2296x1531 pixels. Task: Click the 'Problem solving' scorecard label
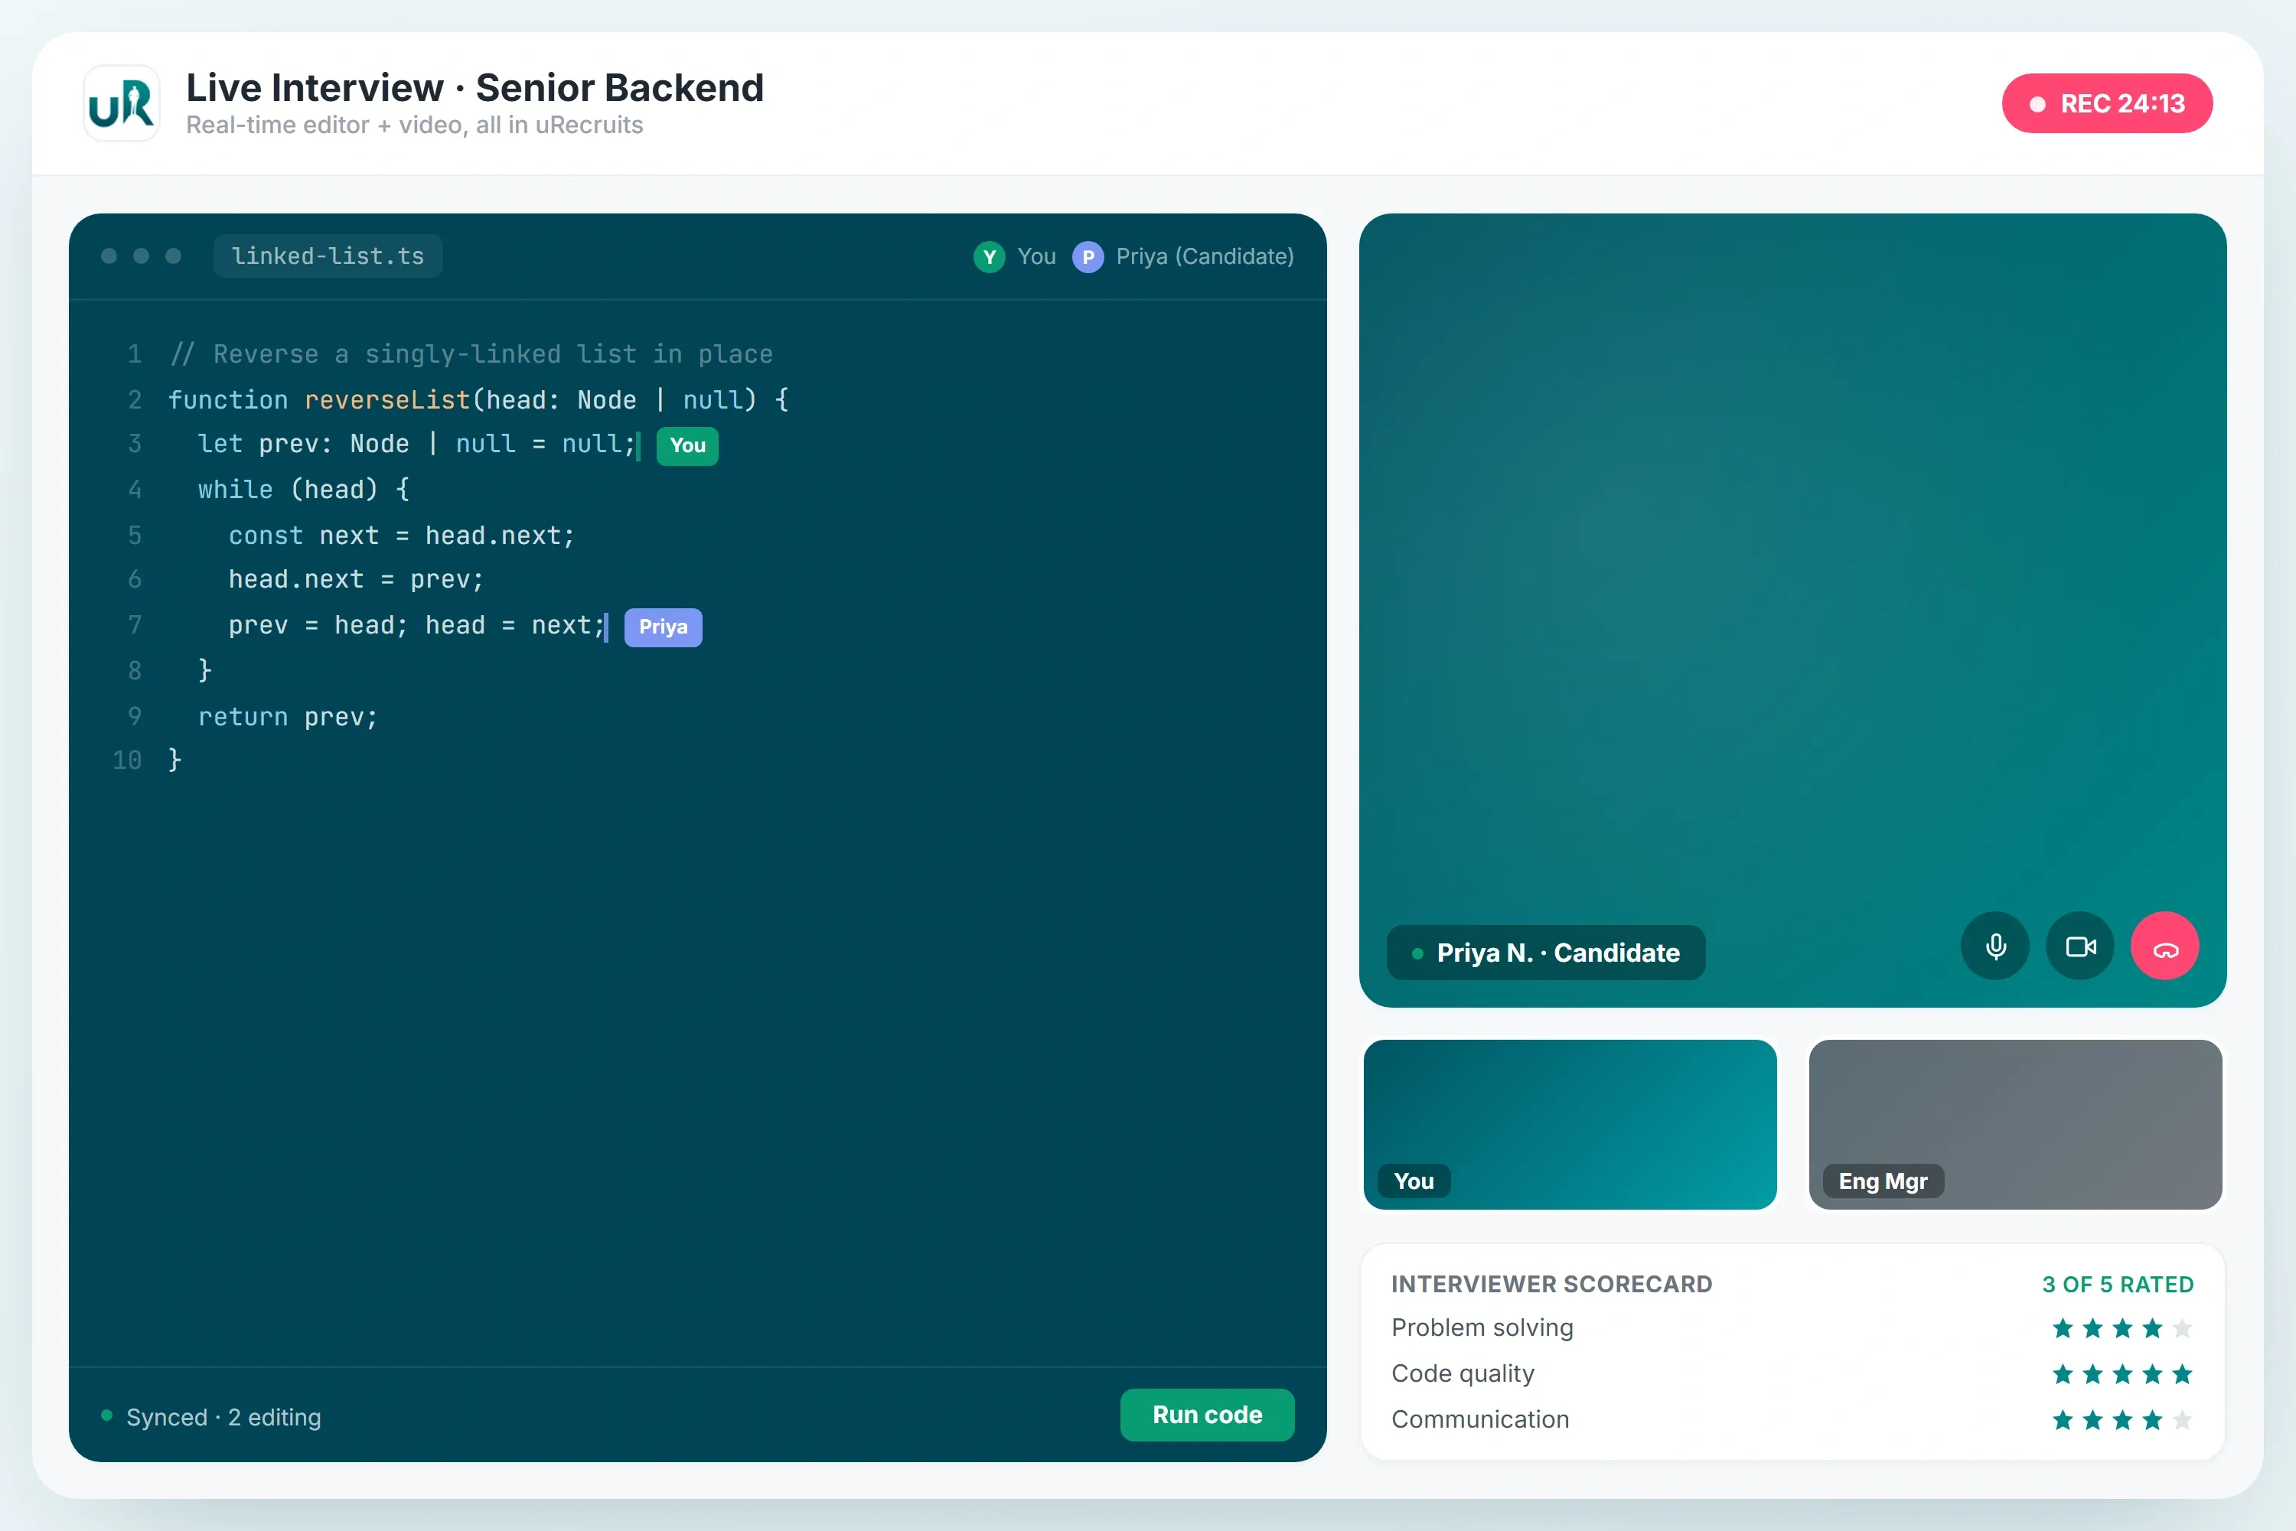(x=1482, y=1328)
